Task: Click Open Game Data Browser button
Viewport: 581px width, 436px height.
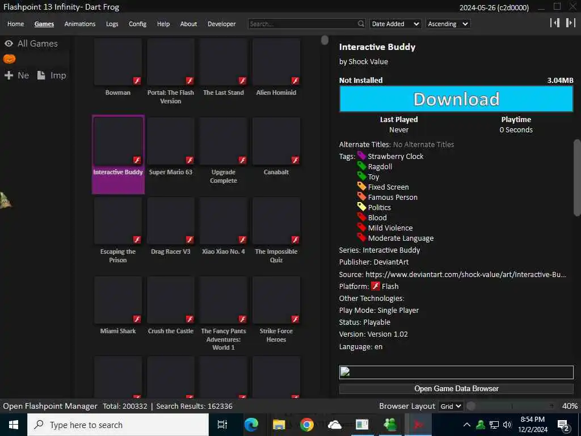Action: pyautogui.click(x=456, y=388)
